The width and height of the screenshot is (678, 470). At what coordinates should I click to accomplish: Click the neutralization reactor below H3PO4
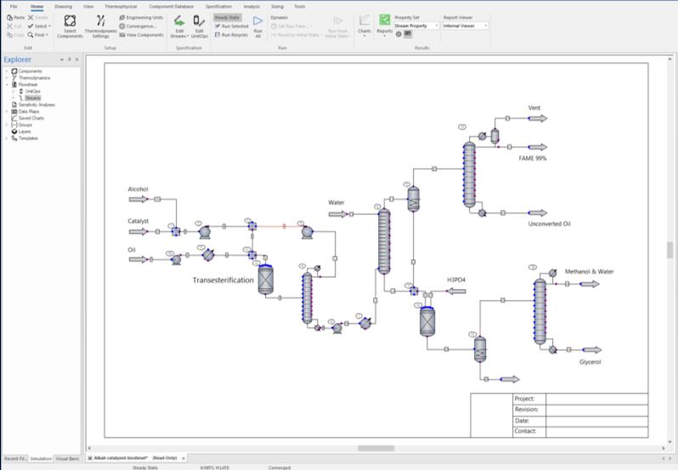point(427,322)
